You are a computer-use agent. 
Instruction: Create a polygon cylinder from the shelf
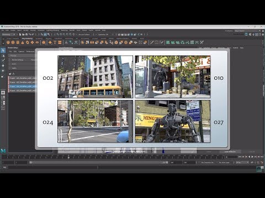coord(18,42)
